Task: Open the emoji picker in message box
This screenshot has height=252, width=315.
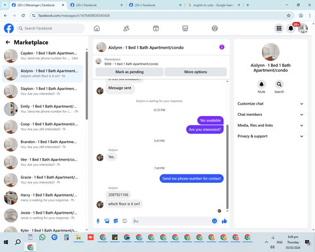Action: point(214,221)
